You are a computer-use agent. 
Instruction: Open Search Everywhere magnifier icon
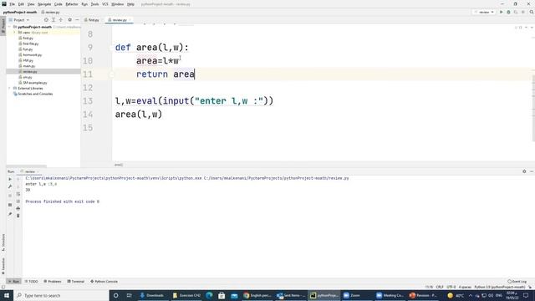(x=532, y=13)
